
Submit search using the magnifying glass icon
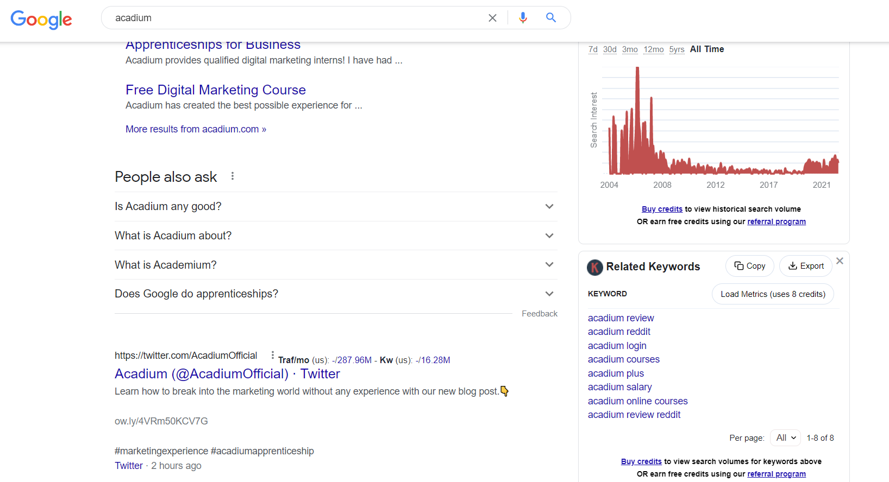[x=551, y=18]
